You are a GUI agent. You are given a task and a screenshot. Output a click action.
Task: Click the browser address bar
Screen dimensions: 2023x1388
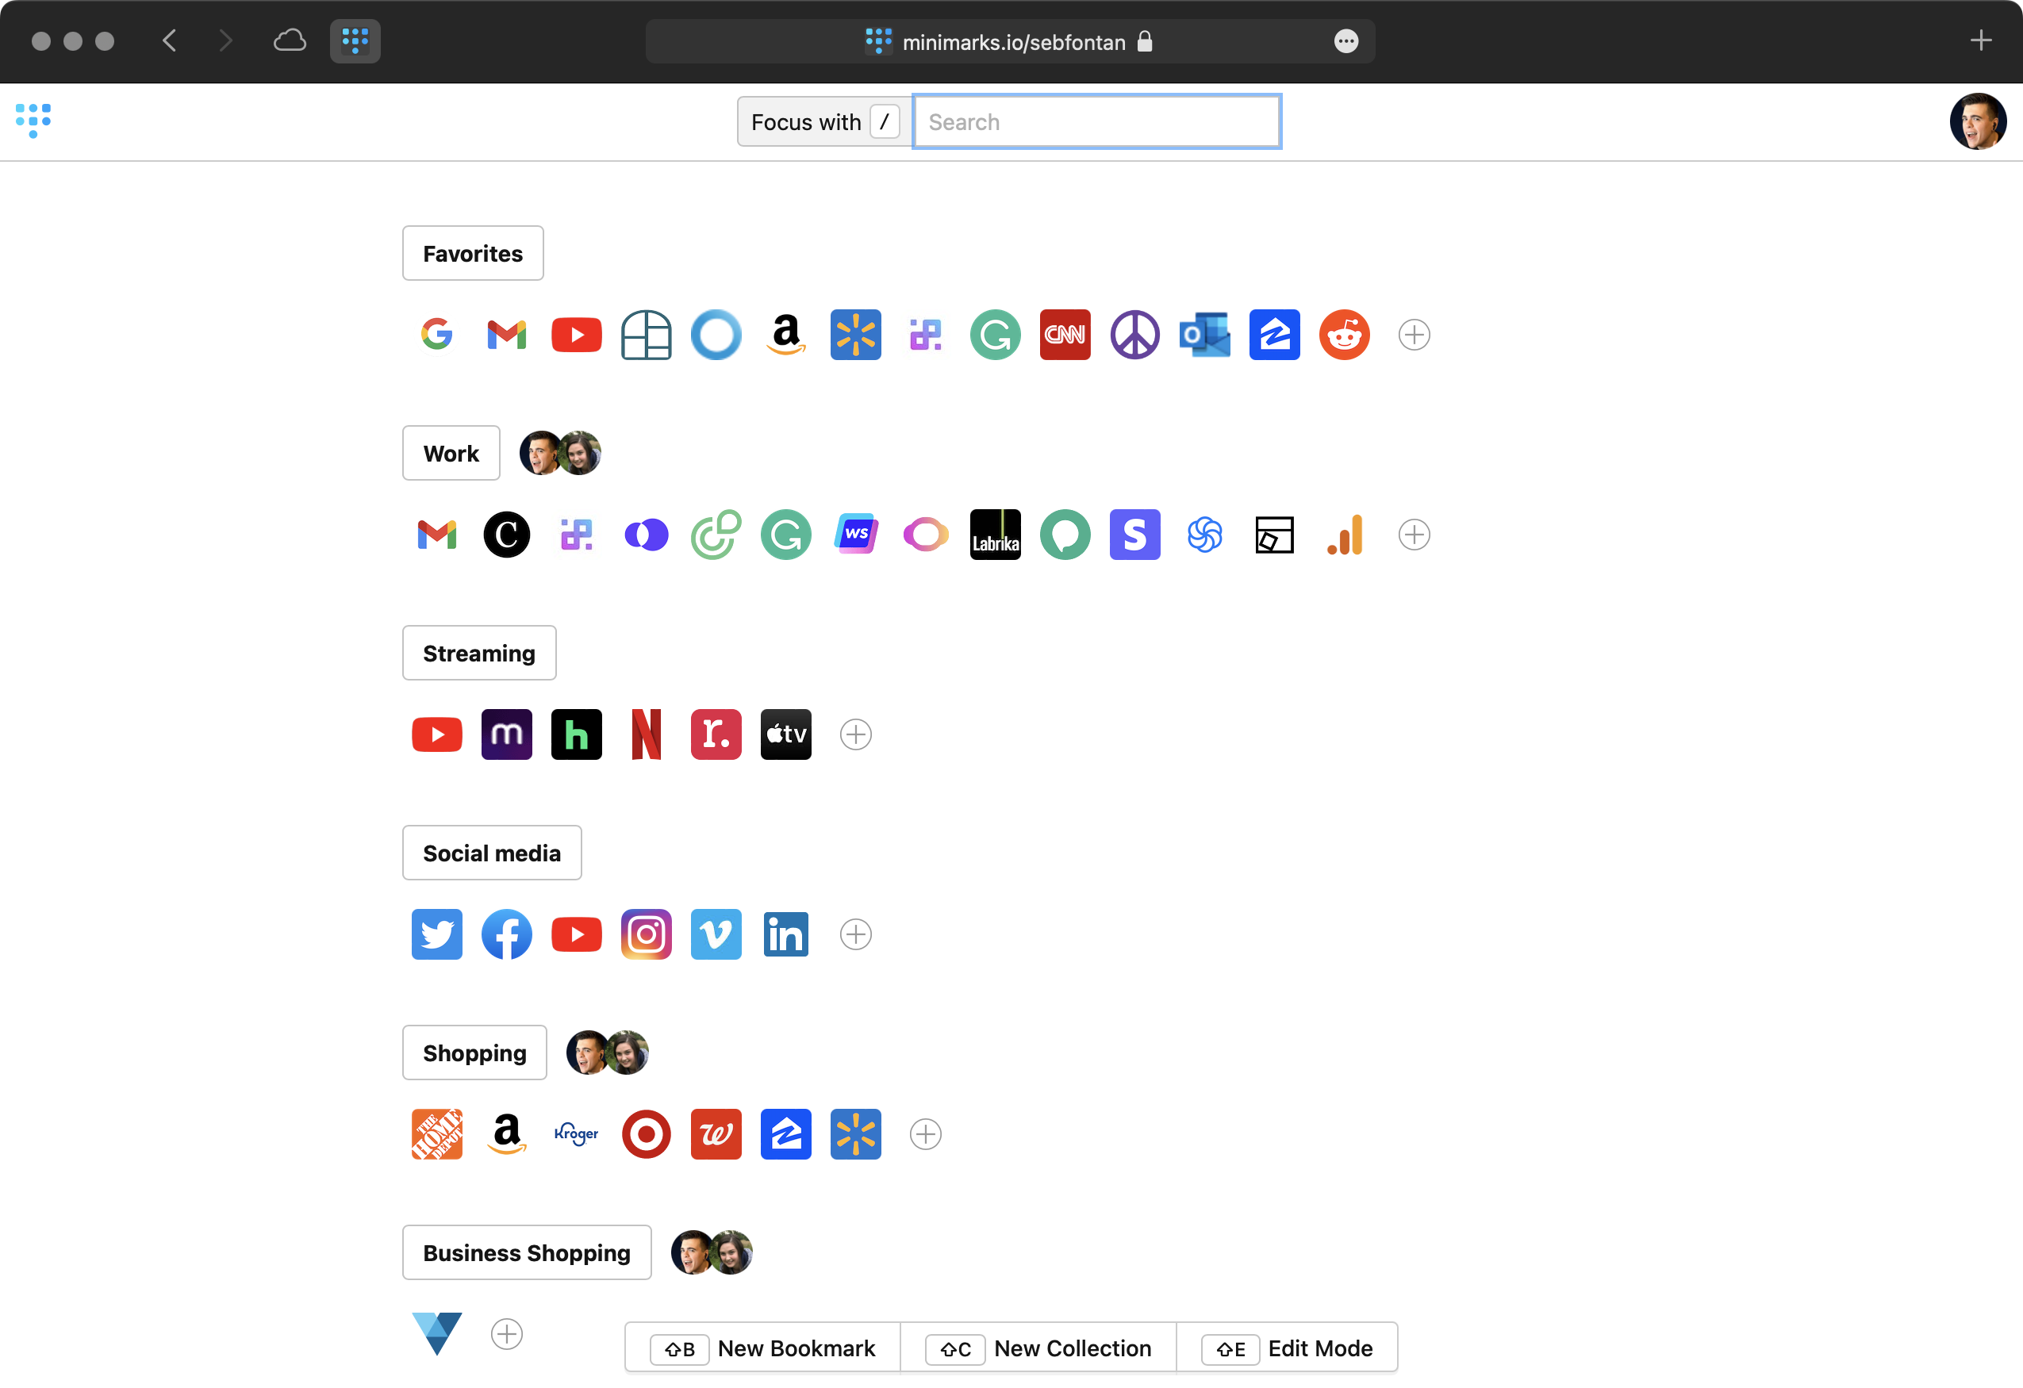pyautogui.click(x=1011, y=42)
